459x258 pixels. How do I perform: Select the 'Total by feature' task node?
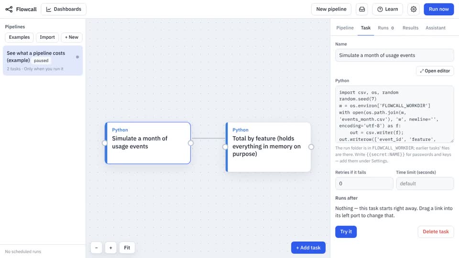(x=268, y=147)
